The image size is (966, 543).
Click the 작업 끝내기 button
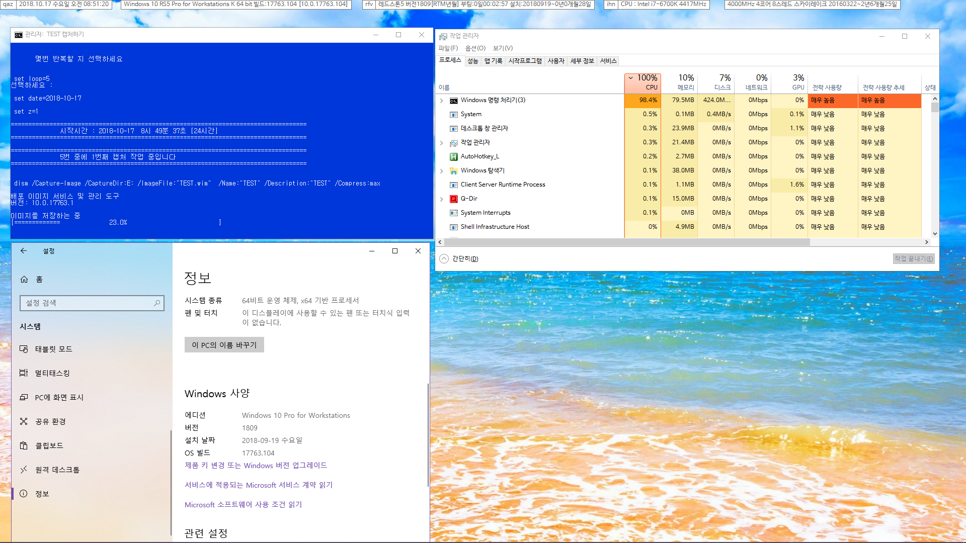click(x=914, y=259)
